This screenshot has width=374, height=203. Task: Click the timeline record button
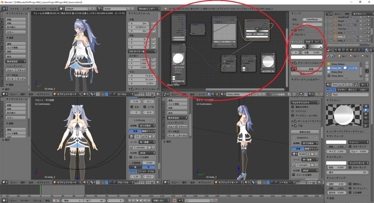point(175,200)
